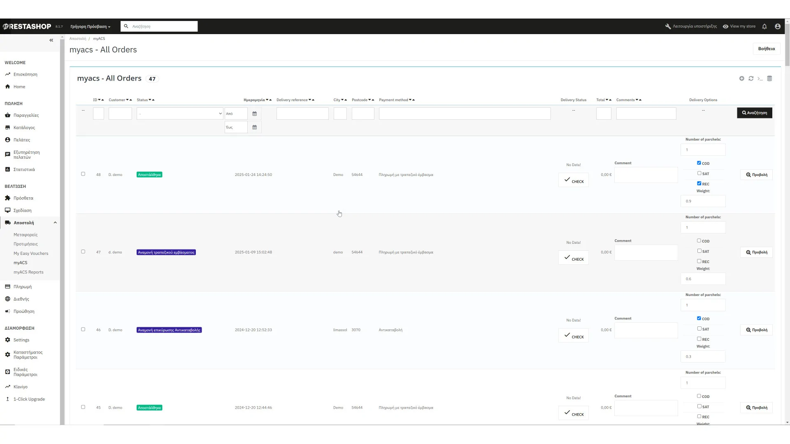The height and width of the screenshot is (444, 790).
Task: Click the Αναζήτηση filter search button
Action: point(754,113)
